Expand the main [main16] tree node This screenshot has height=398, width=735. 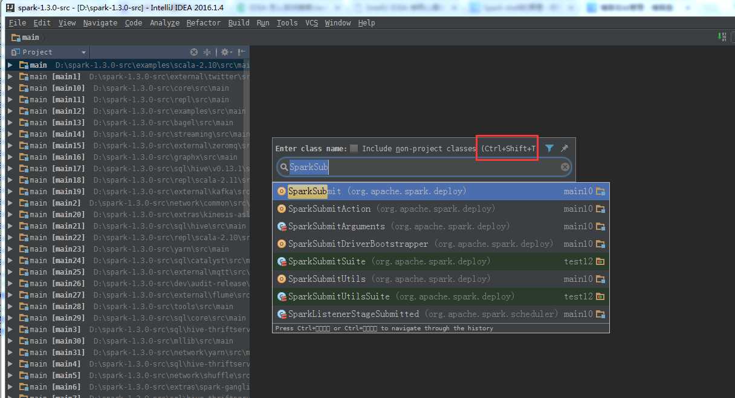click(10, 157)
